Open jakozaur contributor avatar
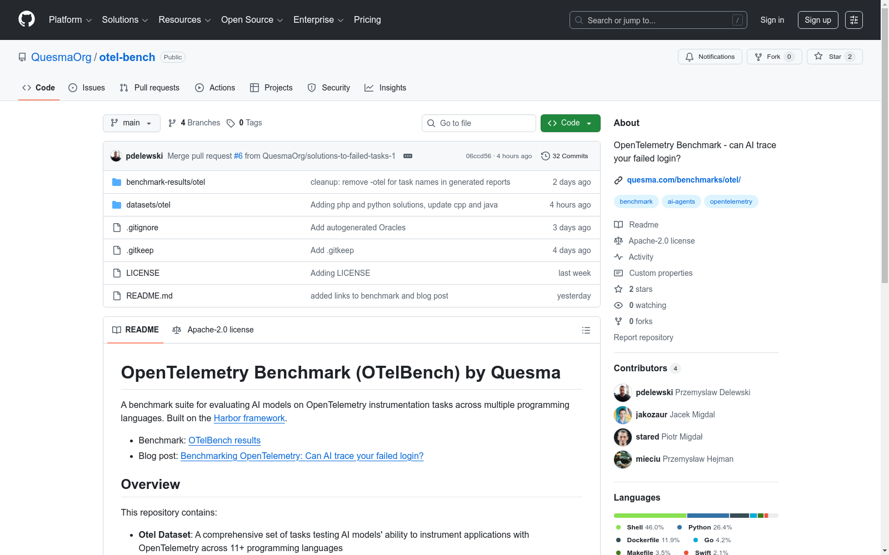This screenshot has width=889, height=555. [623, 415]
